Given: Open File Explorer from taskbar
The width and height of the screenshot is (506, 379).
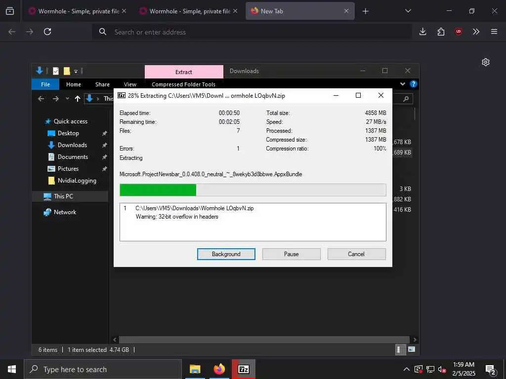Looking at the screenshot, I should (x=195, y=369).
